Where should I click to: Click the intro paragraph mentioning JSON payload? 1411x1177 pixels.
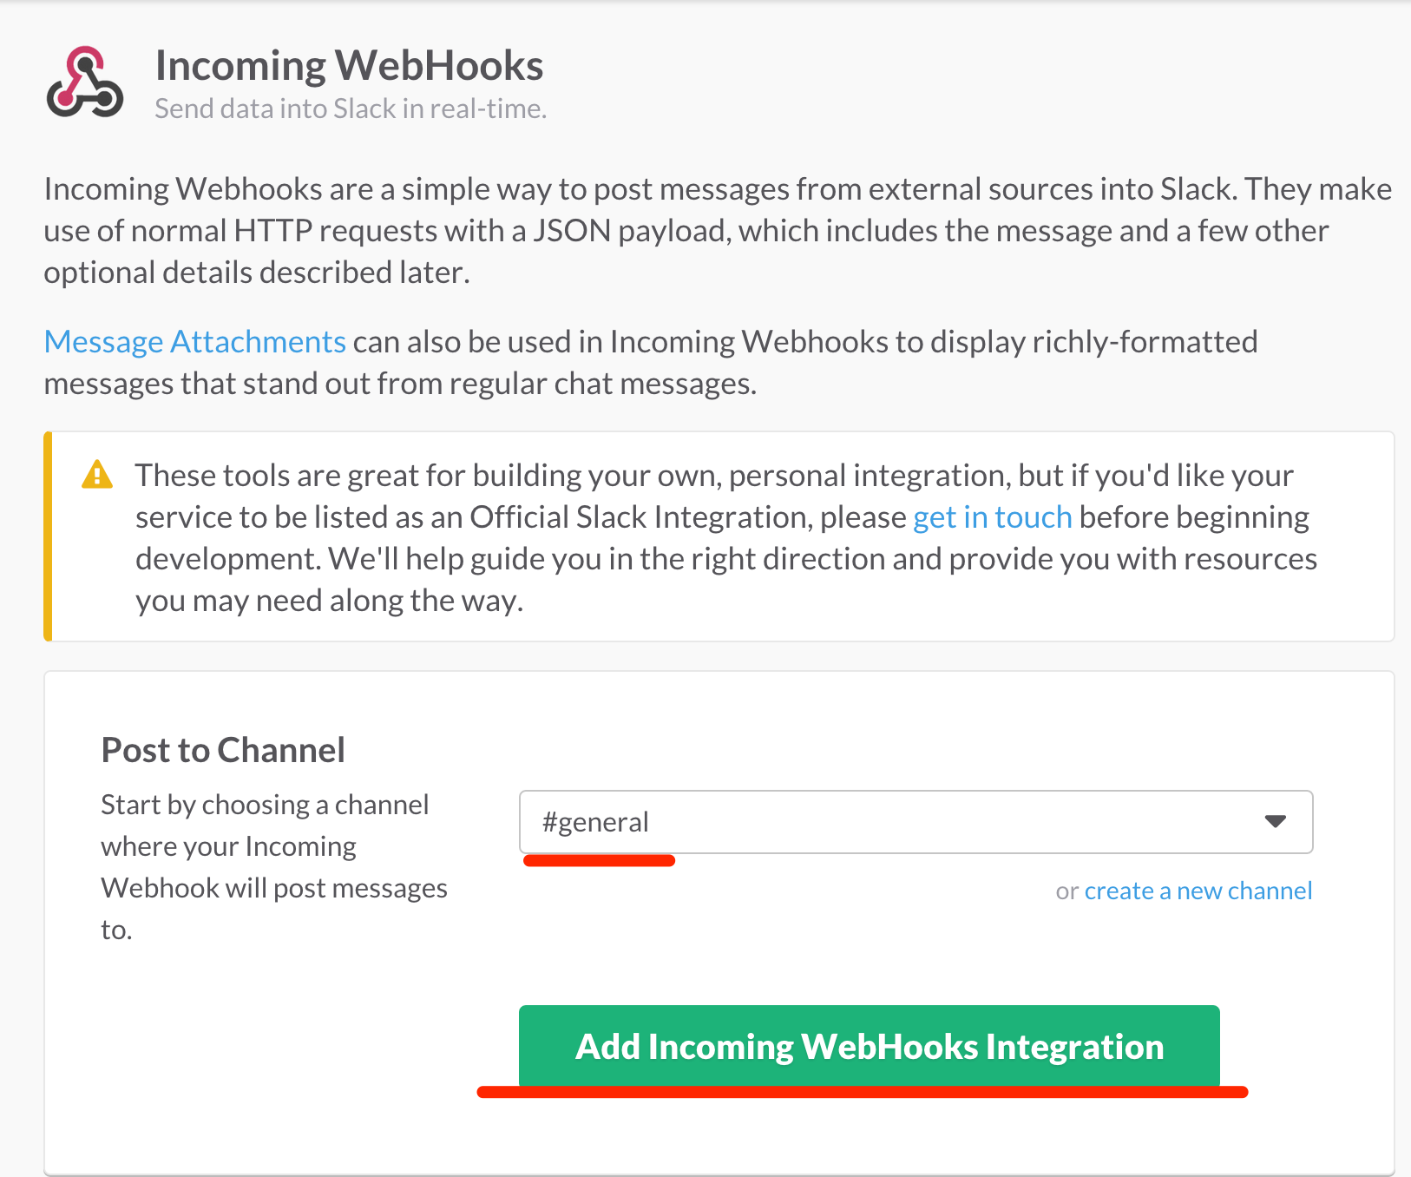pos(686,231)
